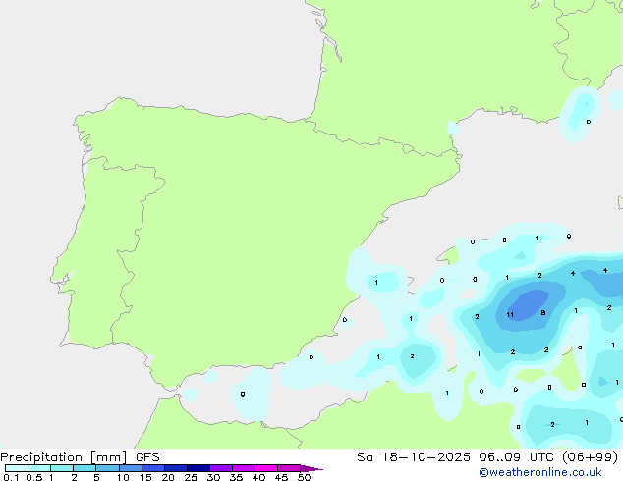The height and width of the screenshot is (481, 623).
Task: Click the '06..09 UTC' time label
Action: click(516, 457)
